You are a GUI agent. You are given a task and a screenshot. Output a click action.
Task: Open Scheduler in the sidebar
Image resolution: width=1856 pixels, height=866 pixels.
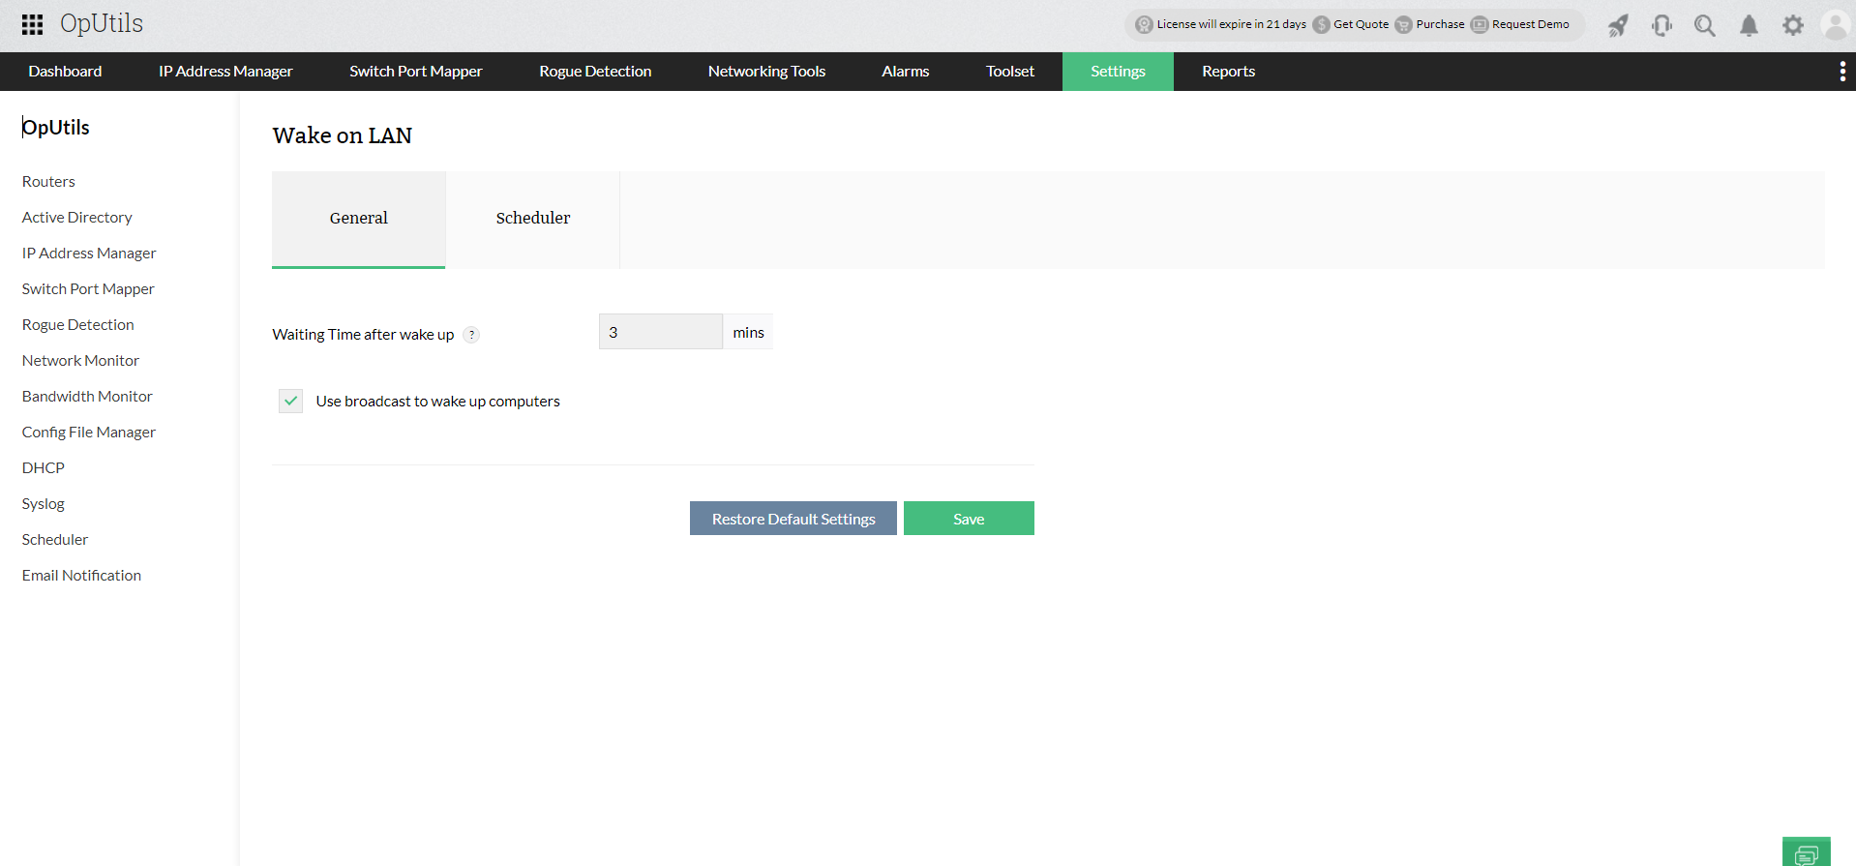tap(55, 540)
